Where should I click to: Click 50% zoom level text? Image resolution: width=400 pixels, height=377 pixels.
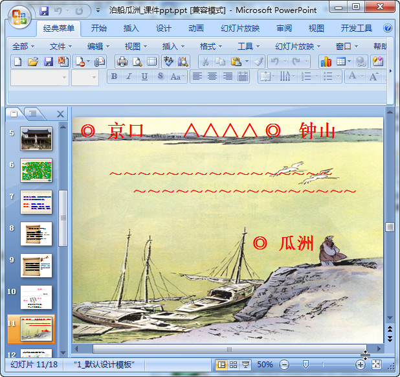coord(265,365)
